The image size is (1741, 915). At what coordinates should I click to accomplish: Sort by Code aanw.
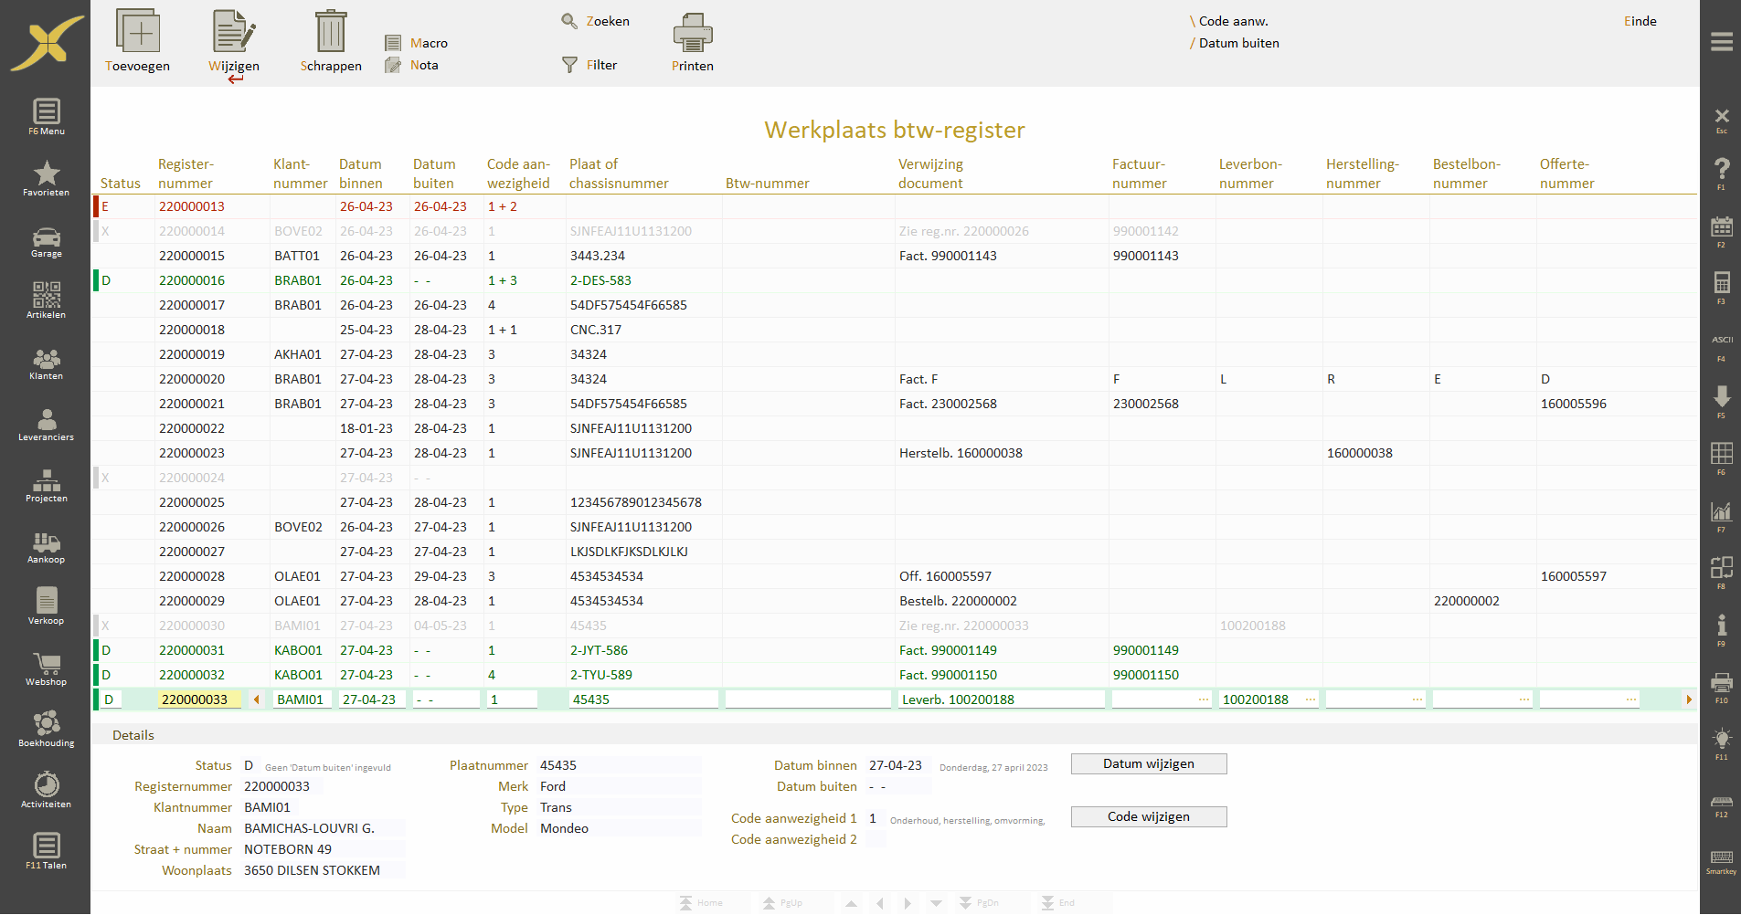(x=1229, y=21)
